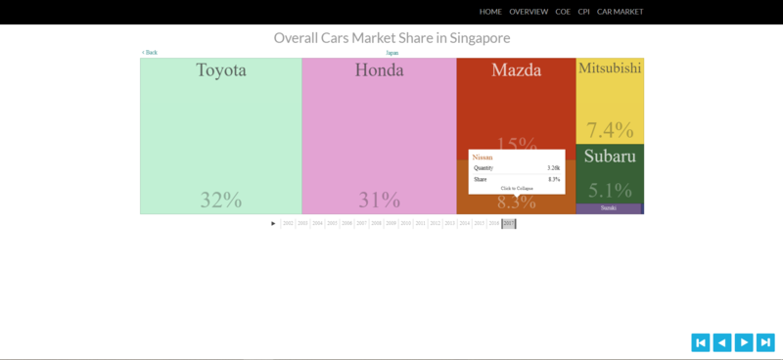
Task: Jump to the last slide icon
Action: 765,342
